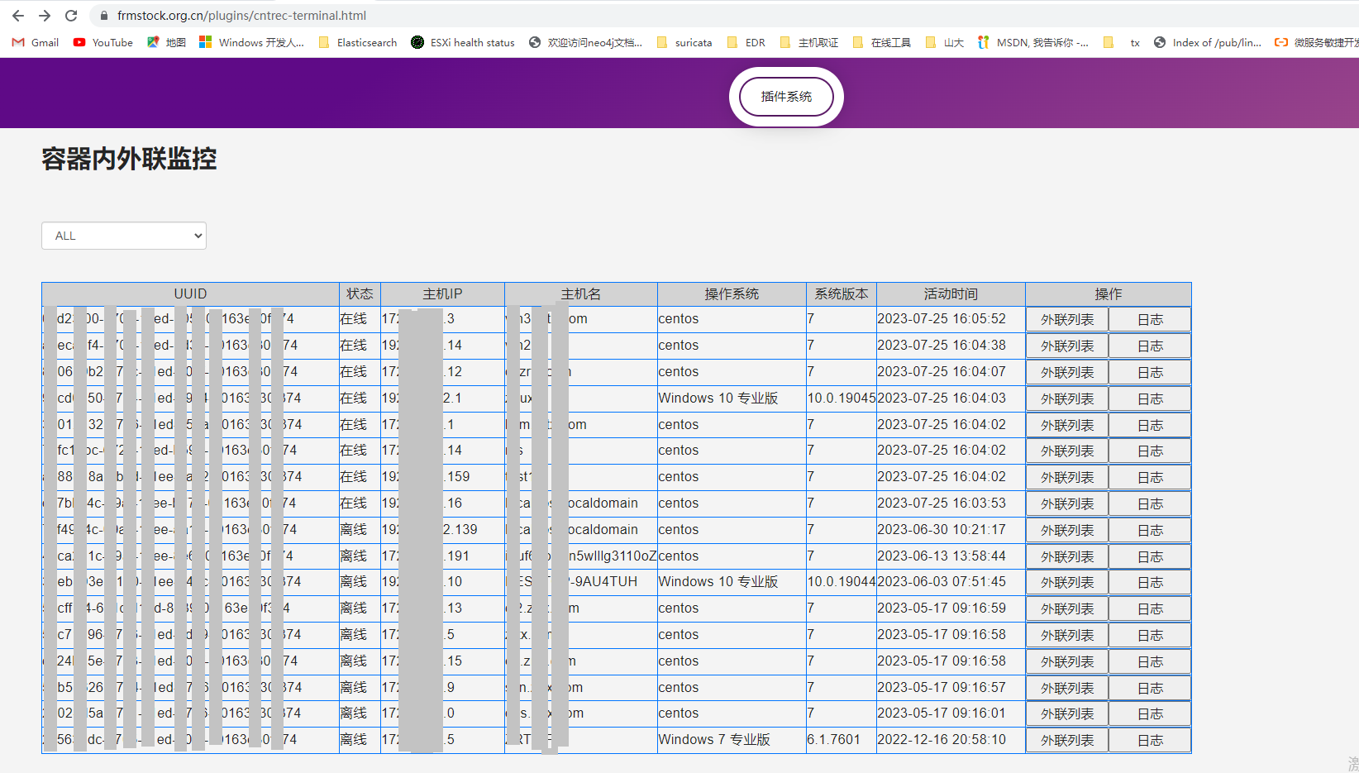1359x773 pixels.
Task: Click 日志 for row 2023-06-03 07:51:45
Action: coord(1150,583)
